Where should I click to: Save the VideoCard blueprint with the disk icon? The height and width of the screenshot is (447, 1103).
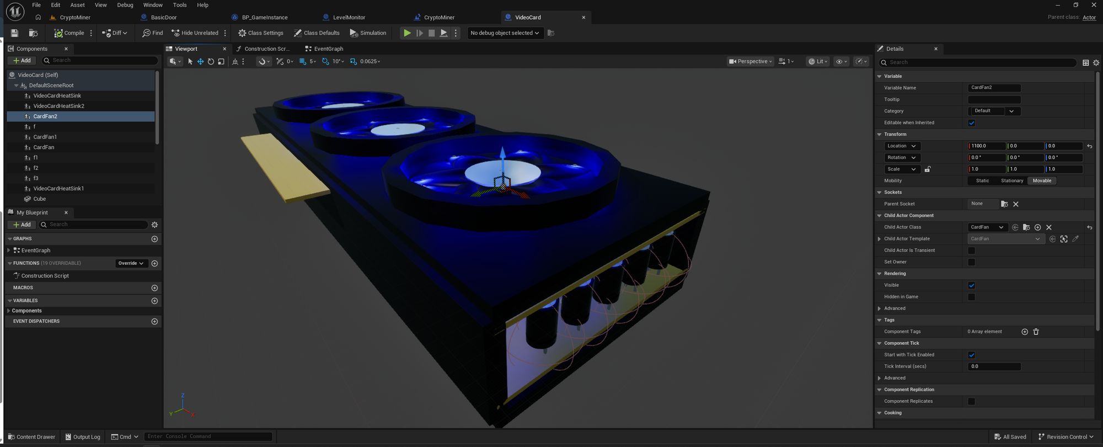pyautogui.click(x=15, y=33)
